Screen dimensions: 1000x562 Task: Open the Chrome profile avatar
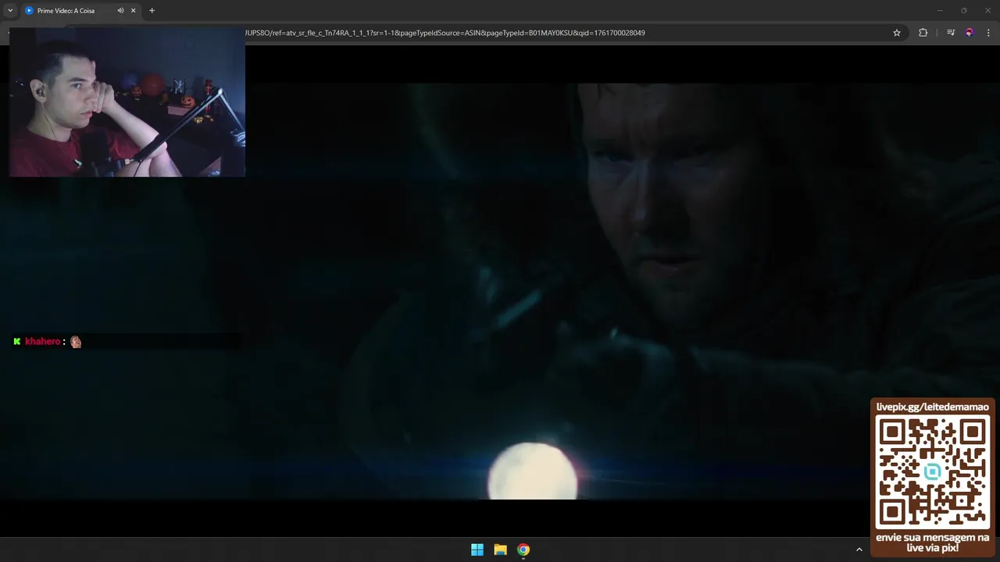click(x=970, y=33)
